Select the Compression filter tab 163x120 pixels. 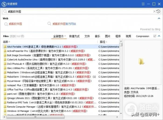coord(143,36)
